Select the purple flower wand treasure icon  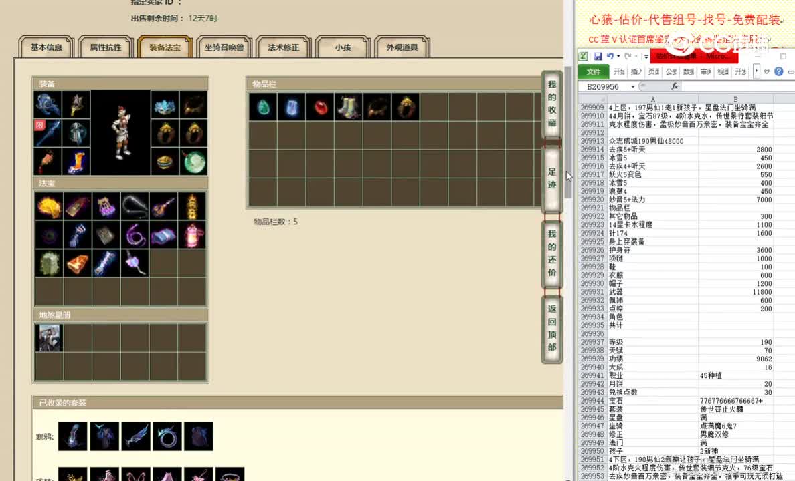point(135,263)
